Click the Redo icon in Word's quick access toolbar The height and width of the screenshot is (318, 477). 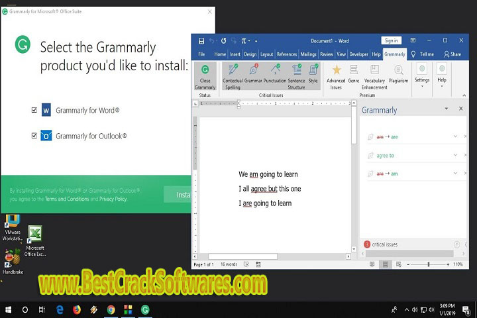(x=224, y=41)
